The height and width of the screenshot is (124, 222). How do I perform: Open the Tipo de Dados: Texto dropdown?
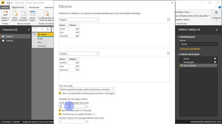183,12
